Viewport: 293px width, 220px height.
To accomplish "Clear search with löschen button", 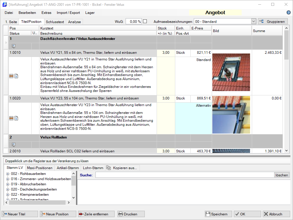I will click(282, 175).
